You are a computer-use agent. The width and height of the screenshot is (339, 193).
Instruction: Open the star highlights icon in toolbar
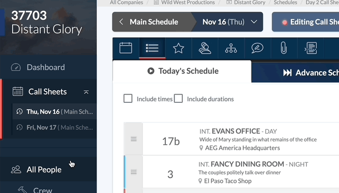click(x=179, y=48)
